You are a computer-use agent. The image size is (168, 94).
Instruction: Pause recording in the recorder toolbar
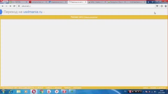tap(130, 92)
